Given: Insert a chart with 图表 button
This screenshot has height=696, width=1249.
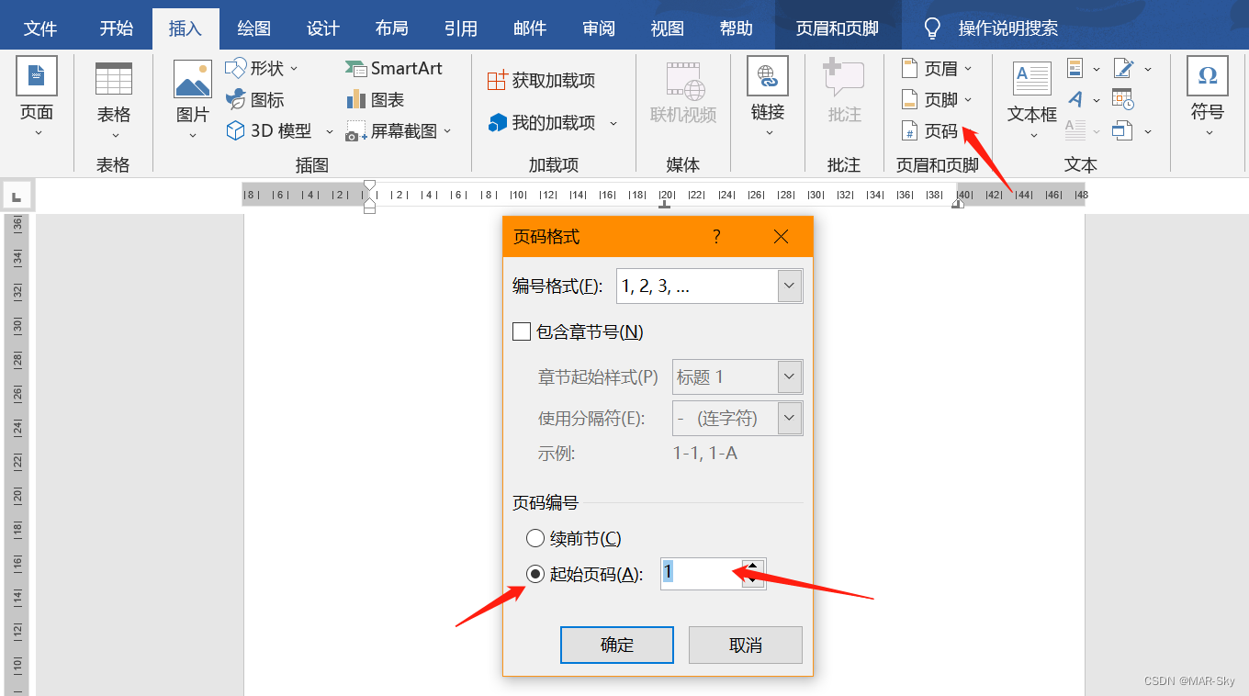Looking at the screenshot, I should 376,99.
